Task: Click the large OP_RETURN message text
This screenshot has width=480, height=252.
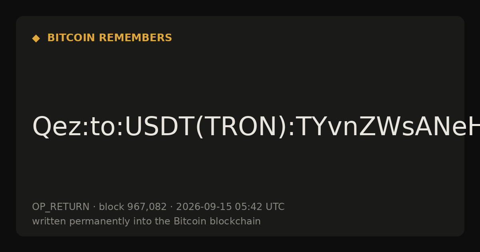Action: pyautogui.click(x=256, y=127)
